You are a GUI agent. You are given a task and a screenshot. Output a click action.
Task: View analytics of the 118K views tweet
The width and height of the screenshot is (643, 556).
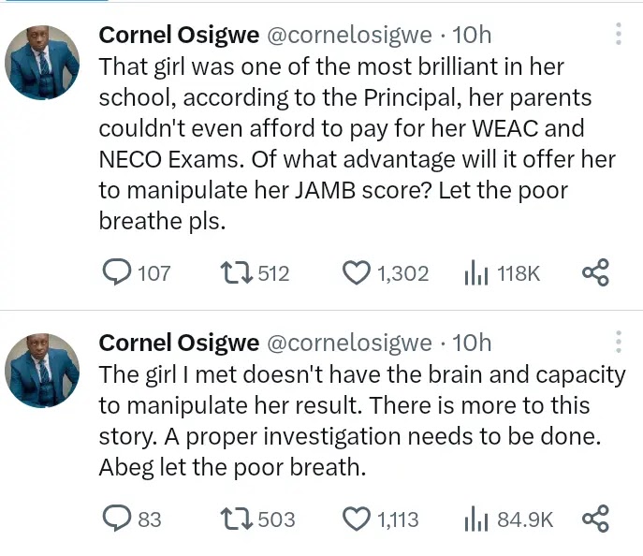pyautogui.click(x=479, y=272)
